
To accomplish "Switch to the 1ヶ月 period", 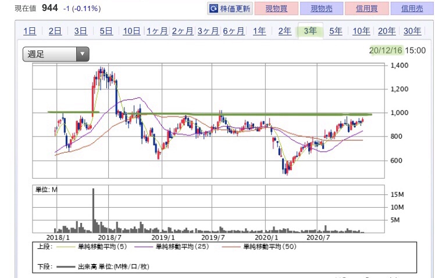I will tap(157, 31).
